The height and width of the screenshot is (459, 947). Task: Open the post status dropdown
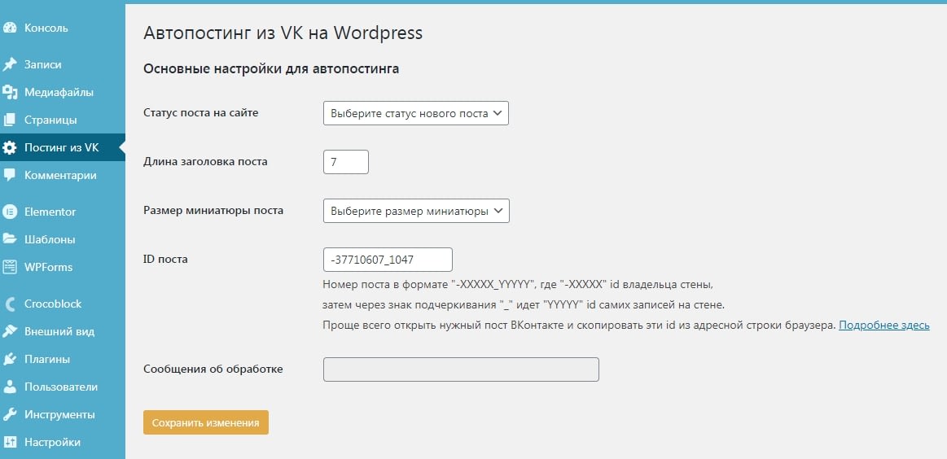(x=416, y=113)
